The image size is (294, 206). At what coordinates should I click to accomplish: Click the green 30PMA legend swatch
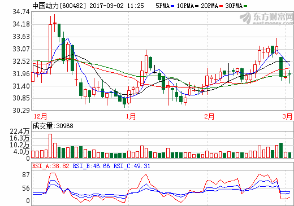tap(245, 6)
